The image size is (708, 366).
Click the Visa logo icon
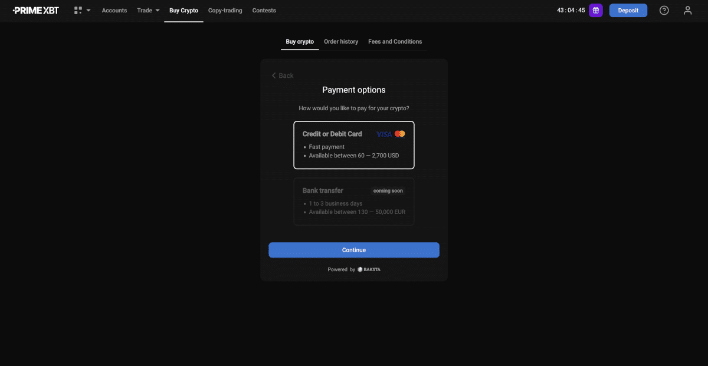(x=384, y=134)
